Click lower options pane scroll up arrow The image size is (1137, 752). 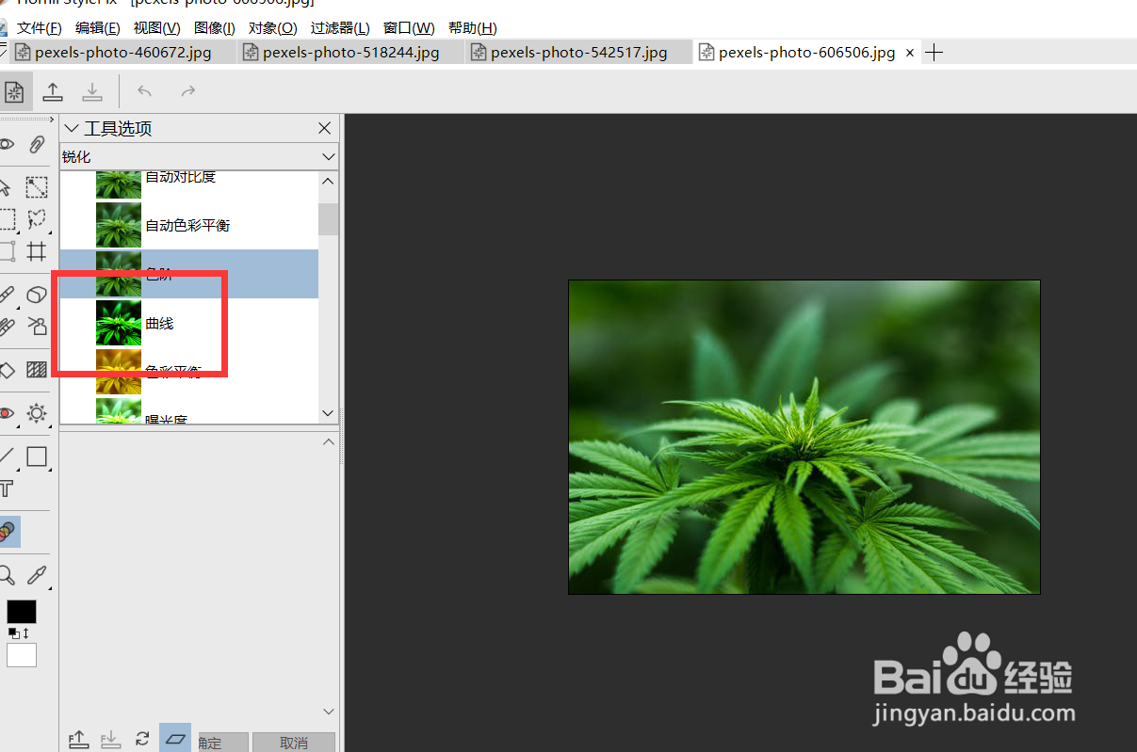click(x=328, y=441)
